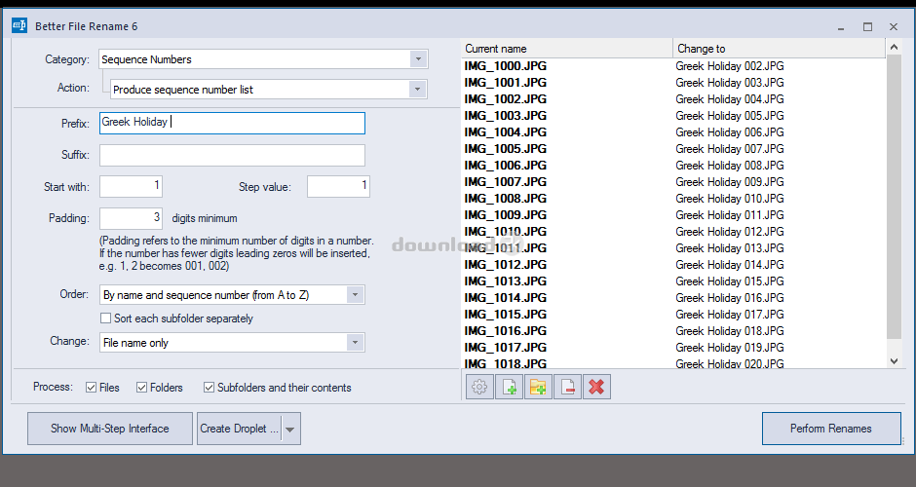Select IMG_1014.JPG in the list
Viewport: 916px width, 487px height.
(506, 298)
